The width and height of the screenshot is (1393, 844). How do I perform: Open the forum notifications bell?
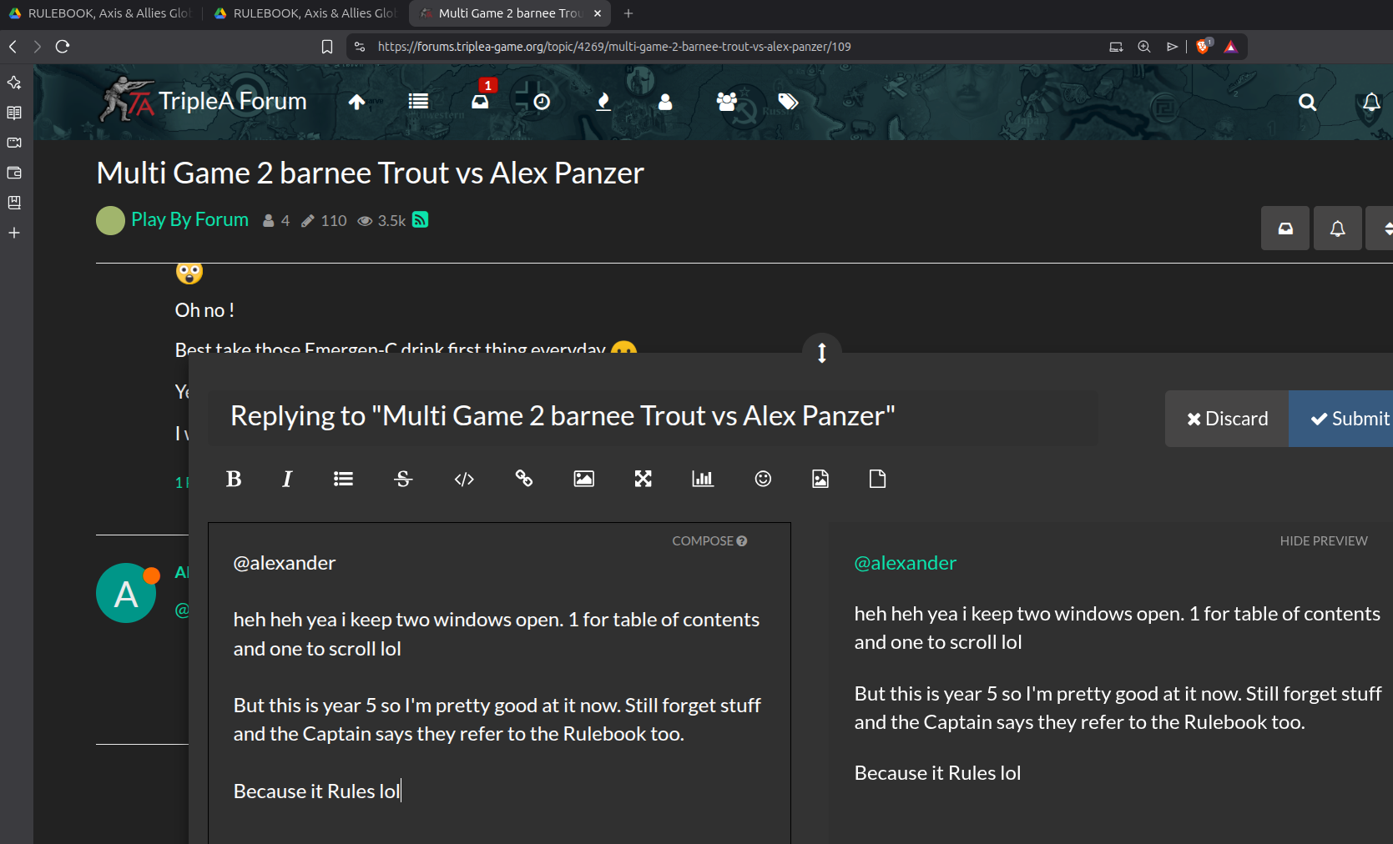(x=1371, y=102)
